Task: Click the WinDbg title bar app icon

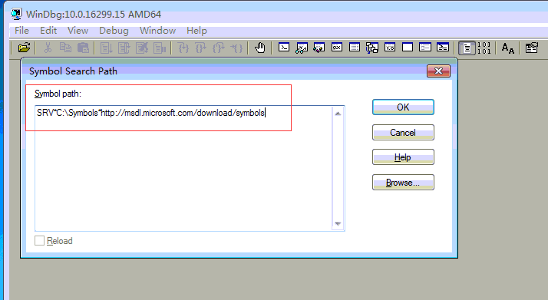Action: 16,14
